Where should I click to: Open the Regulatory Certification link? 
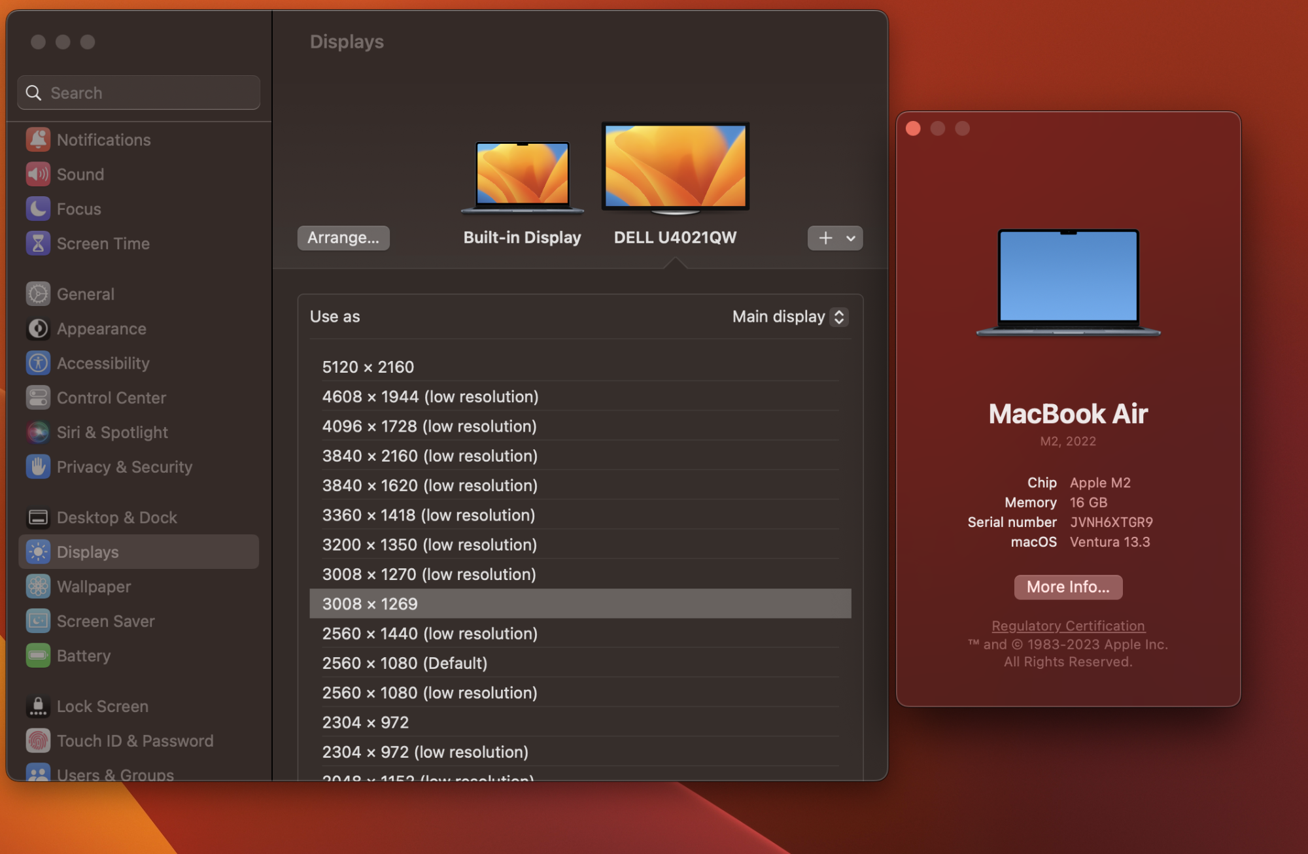point(1068,626)
